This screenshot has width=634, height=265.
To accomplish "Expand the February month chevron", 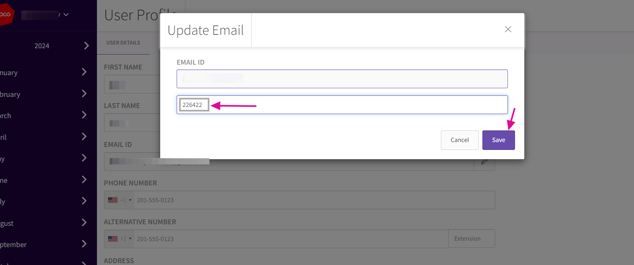I will coord(84,93).
